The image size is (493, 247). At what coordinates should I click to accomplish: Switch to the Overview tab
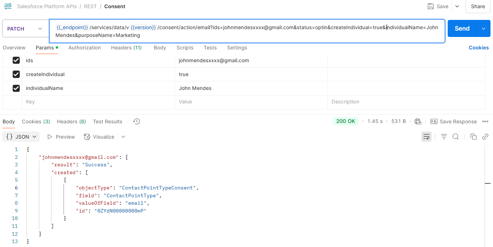[x=14, y=48]
